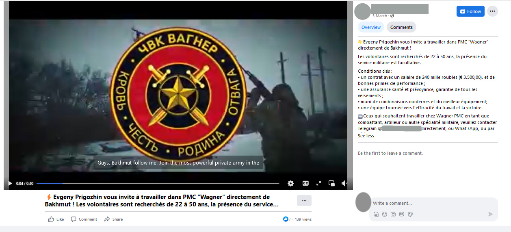Image resolution: width=511 pixels, height=232 pixels.
Task: Switch to the Overview tab
Action: point(371,27)
